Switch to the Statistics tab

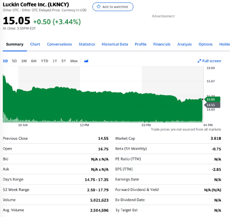click(x=87, y=44)
